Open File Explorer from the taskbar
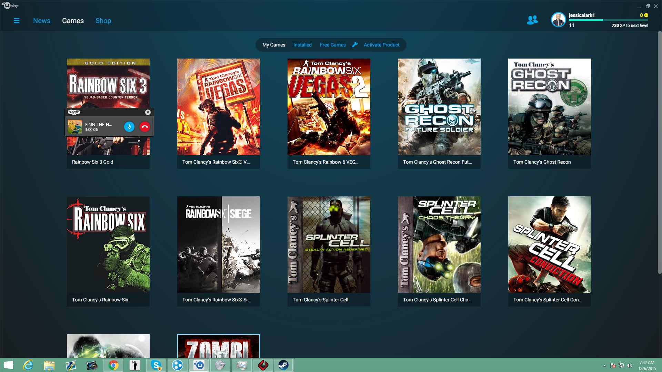 49,365
